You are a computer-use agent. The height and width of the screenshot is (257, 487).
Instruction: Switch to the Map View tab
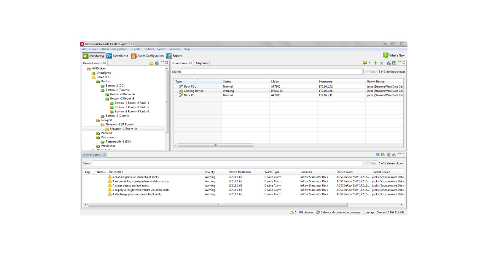click(x=202, y=63)
